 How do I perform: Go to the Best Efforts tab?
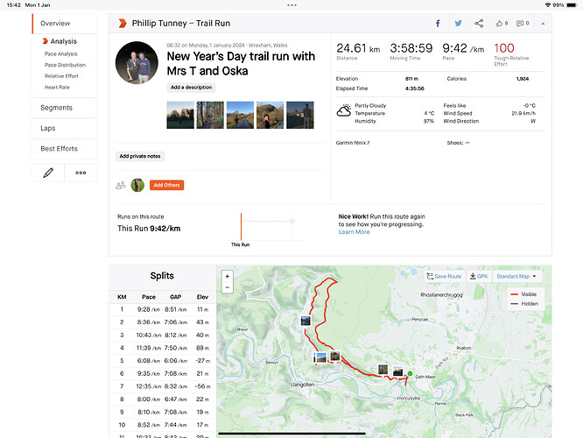(65, 149)
